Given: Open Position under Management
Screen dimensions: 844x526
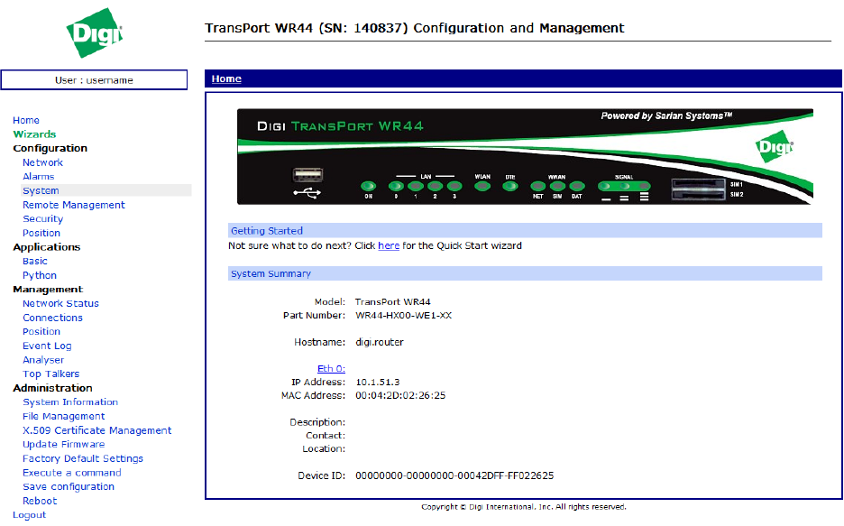Looking at the screenshot, I should [41, 332].
